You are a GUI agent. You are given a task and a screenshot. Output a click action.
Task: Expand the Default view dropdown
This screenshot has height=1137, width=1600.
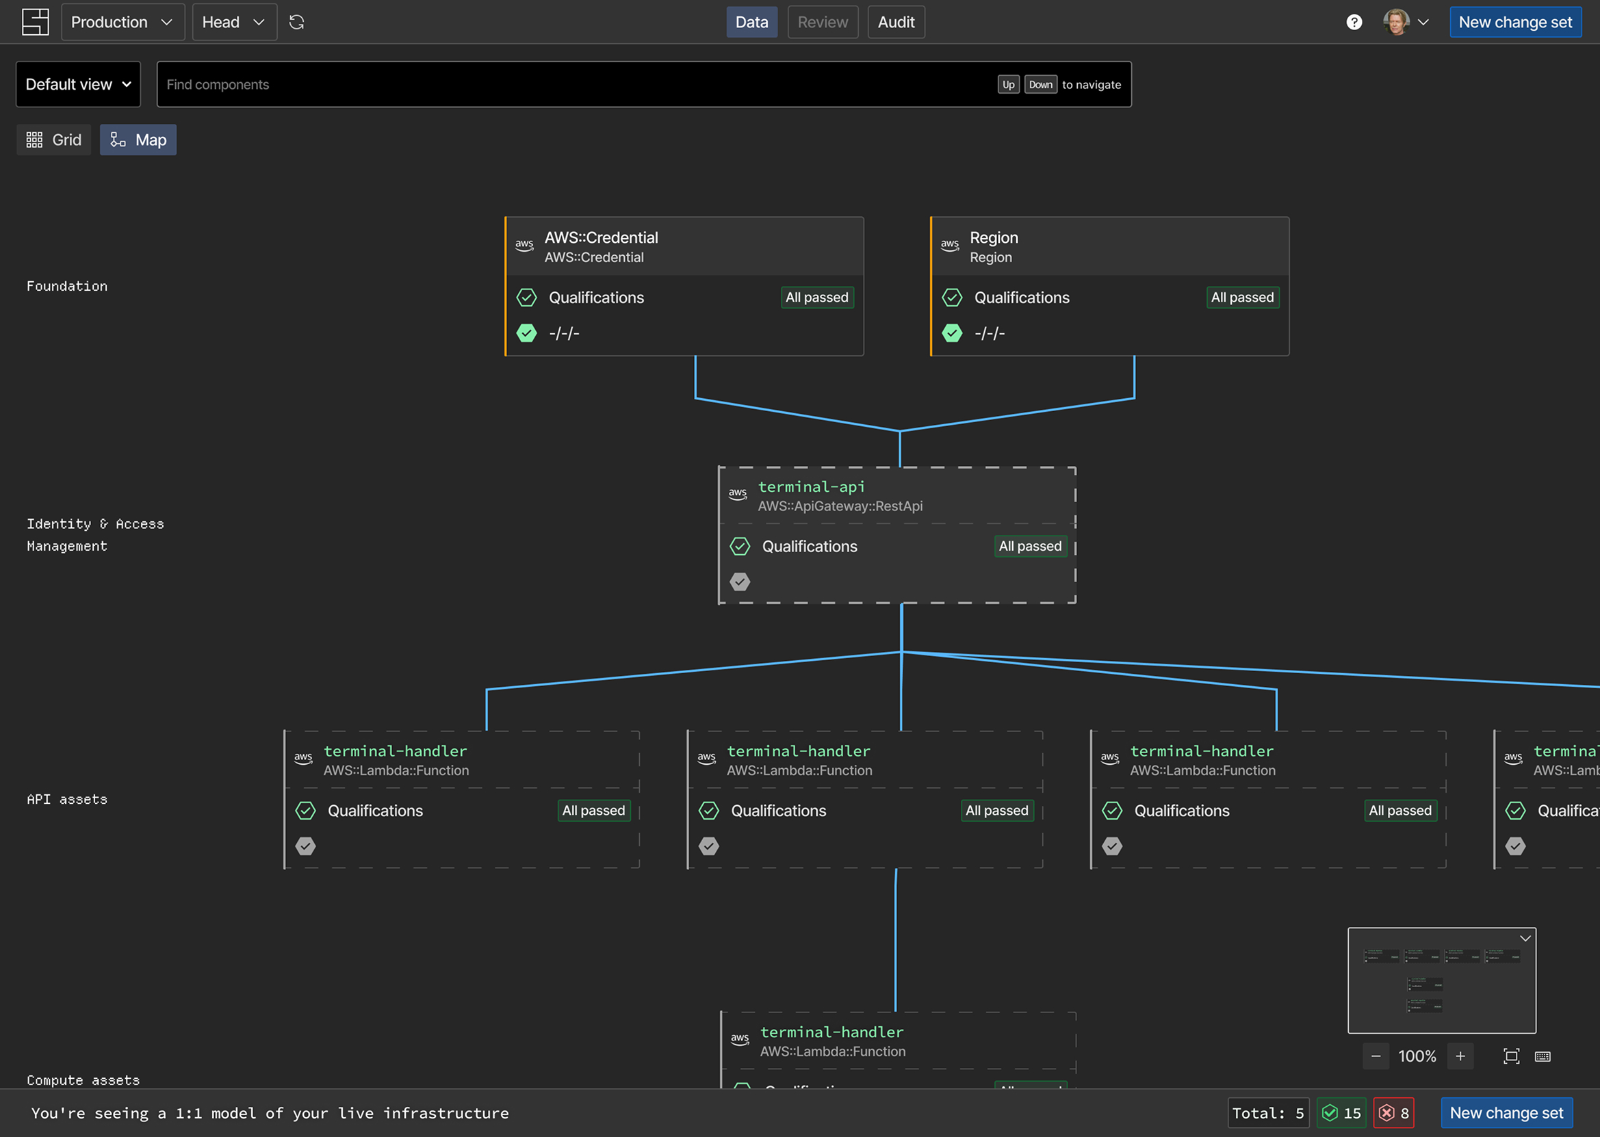tap(79, 84)
